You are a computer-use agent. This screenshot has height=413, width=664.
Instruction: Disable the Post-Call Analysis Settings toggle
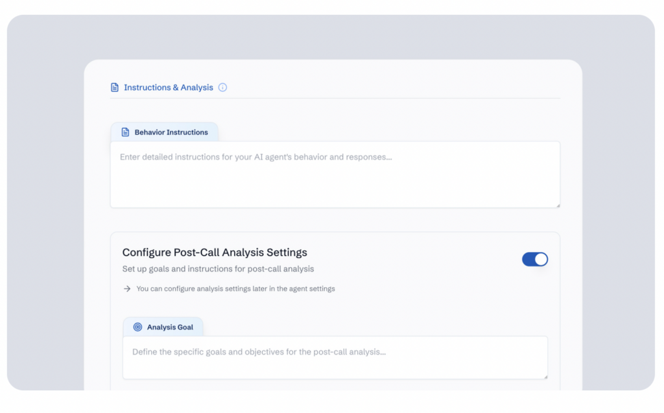click(x=535, y=259)
